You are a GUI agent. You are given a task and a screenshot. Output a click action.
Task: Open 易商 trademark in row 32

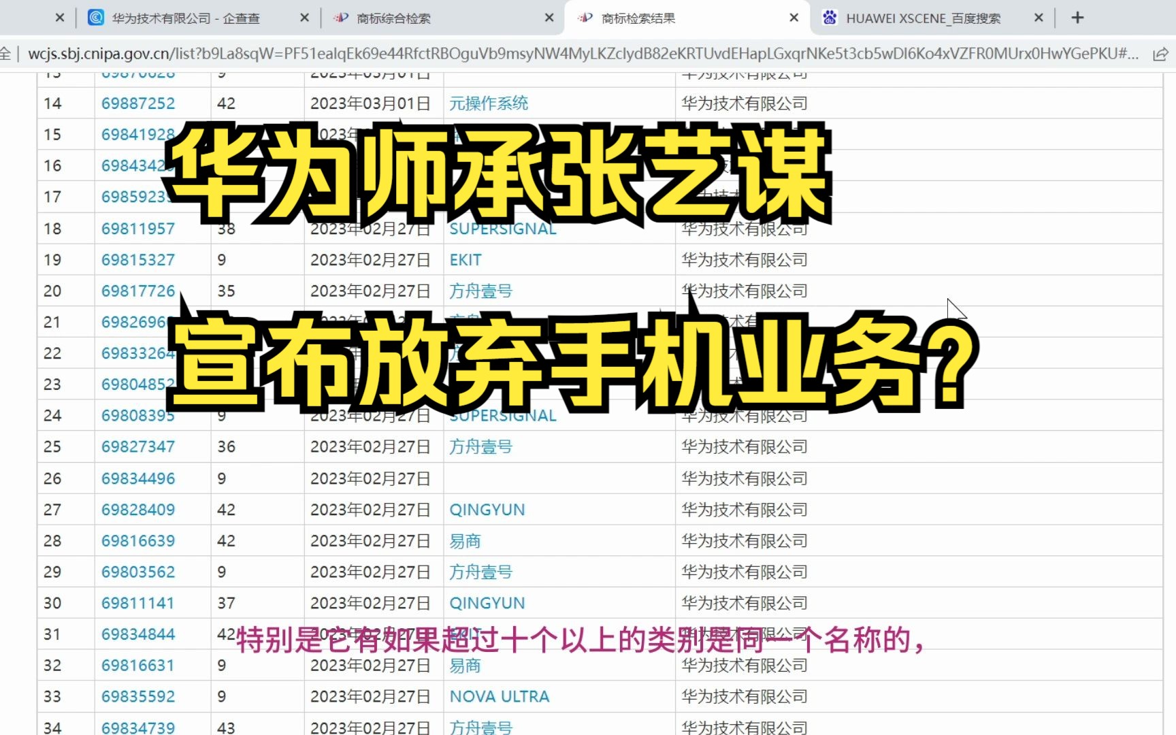pyautogui.click(x=465, y=666)
